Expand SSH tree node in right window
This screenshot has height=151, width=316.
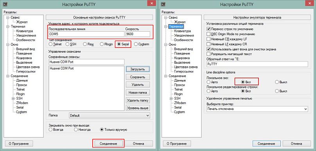[171, 99]
